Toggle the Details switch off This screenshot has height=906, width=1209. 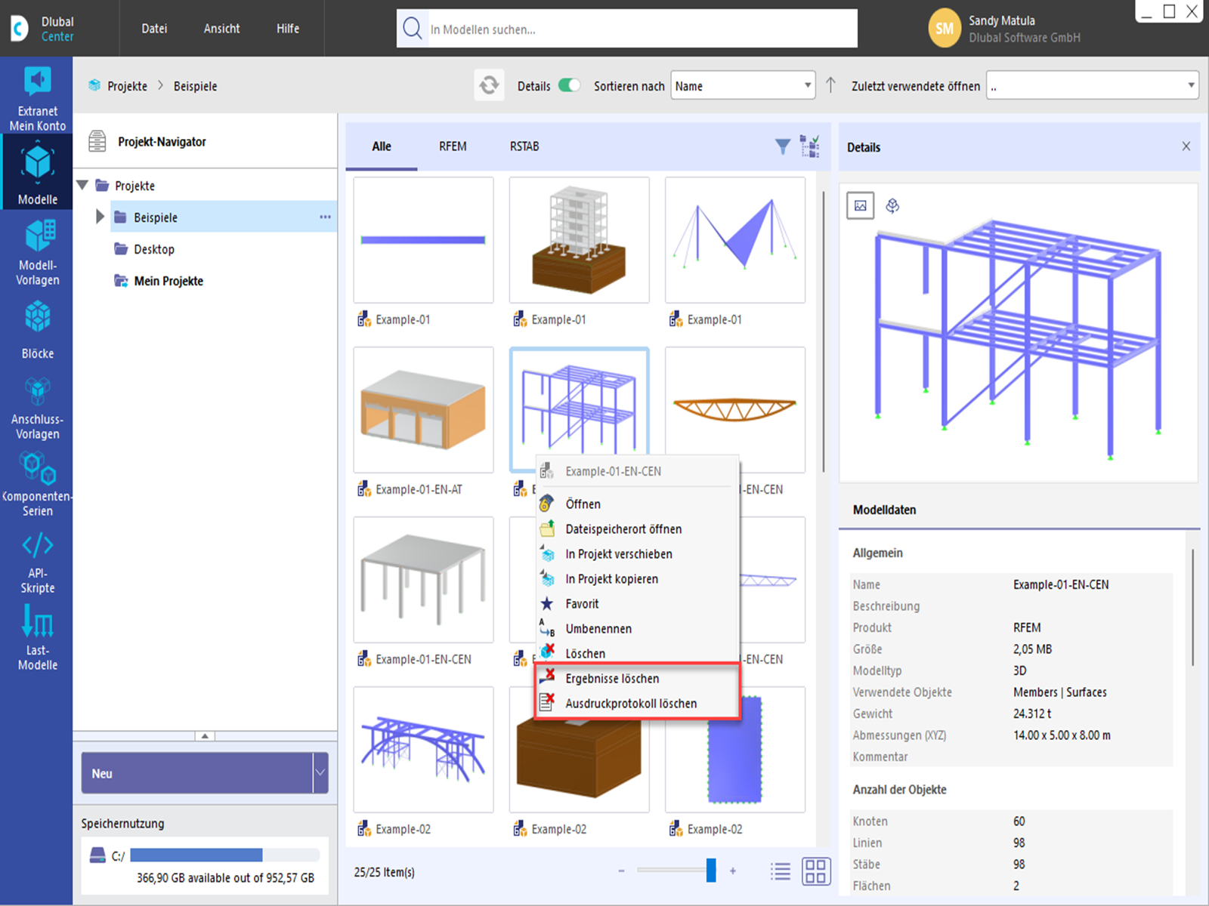pyautogui.click(x=569, y=85)
